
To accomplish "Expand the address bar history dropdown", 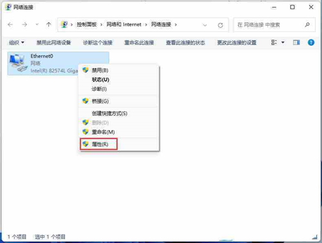I will (x=205, y=25).
